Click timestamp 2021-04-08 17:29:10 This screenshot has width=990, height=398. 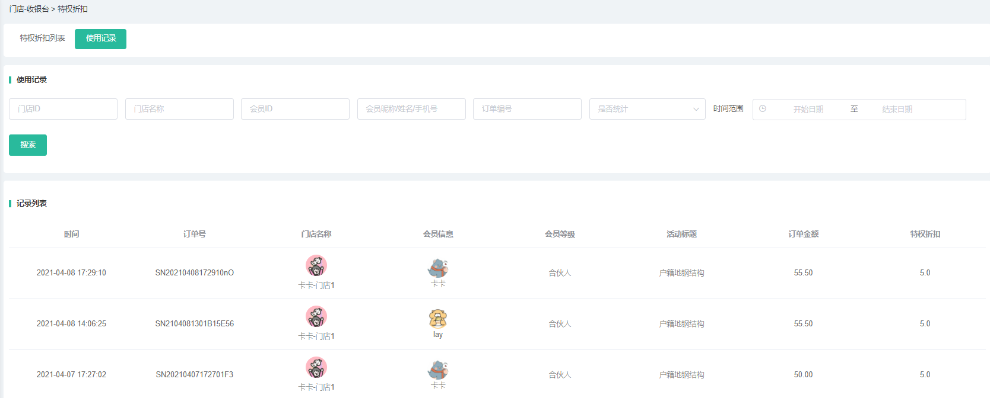point(71,273)
